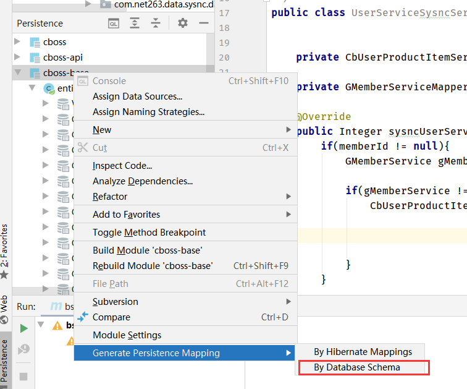This screenshot has width=467, height=389.
Task: Select the cboss tree row
Action: (x=109, y=42)
